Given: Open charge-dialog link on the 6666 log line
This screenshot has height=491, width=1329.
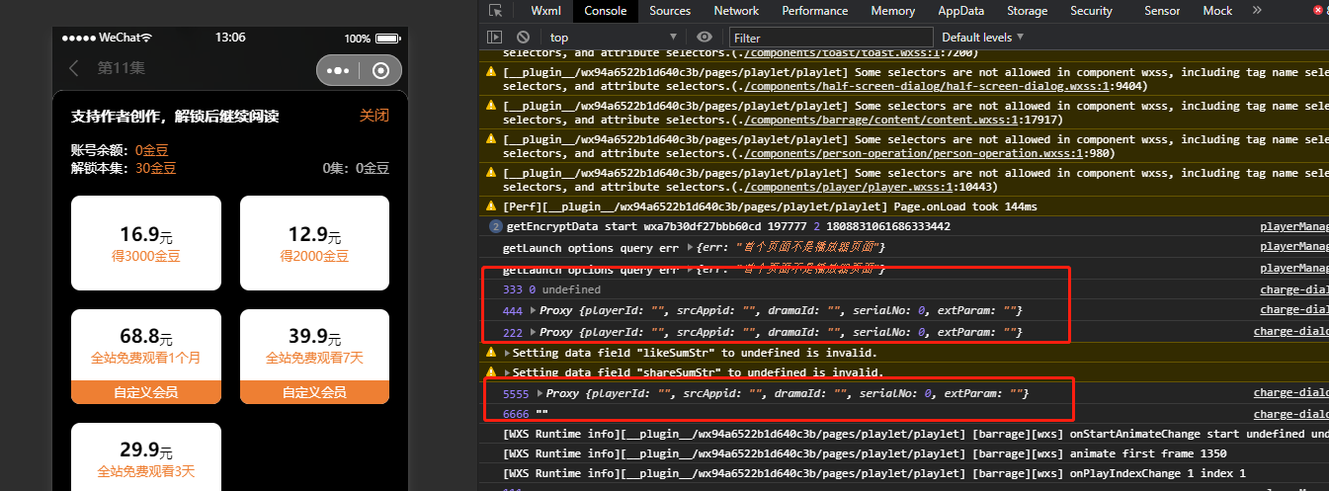Looking at the screenshot, I should click(x=1291, y=415).
